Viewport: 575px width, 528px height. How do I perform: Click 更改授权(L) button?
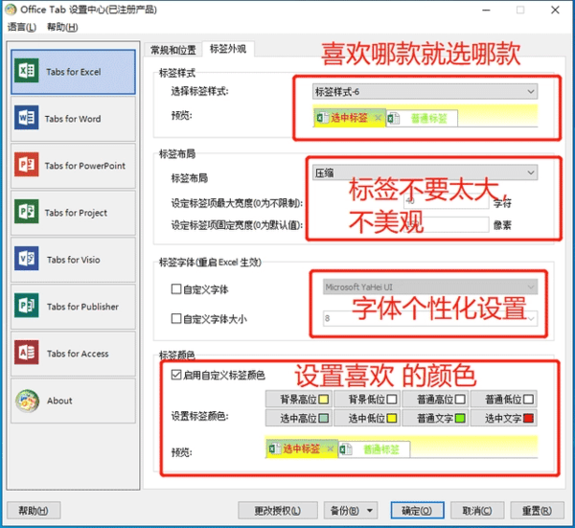278,511
